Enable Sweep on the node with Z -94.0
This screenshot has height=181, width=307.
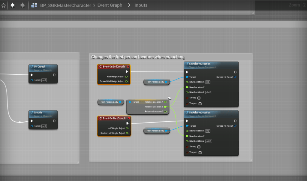pyautogui.click(x=199, y=98)
